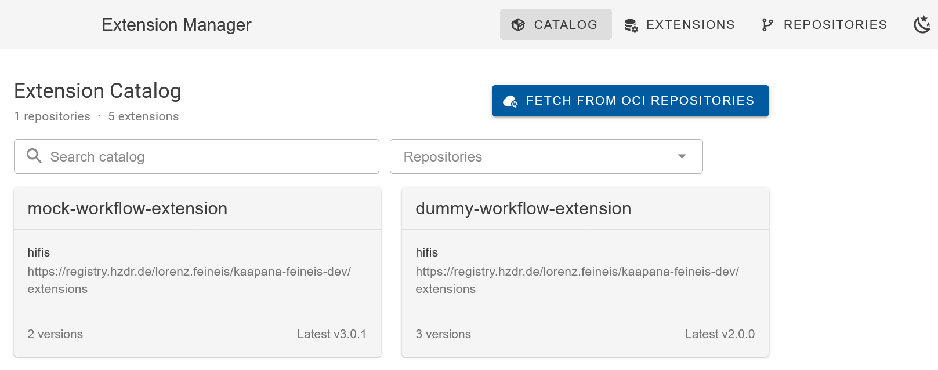Click registry URL in mock-workflow-extension card
This screenshot has width=938, height=370.
189,280
